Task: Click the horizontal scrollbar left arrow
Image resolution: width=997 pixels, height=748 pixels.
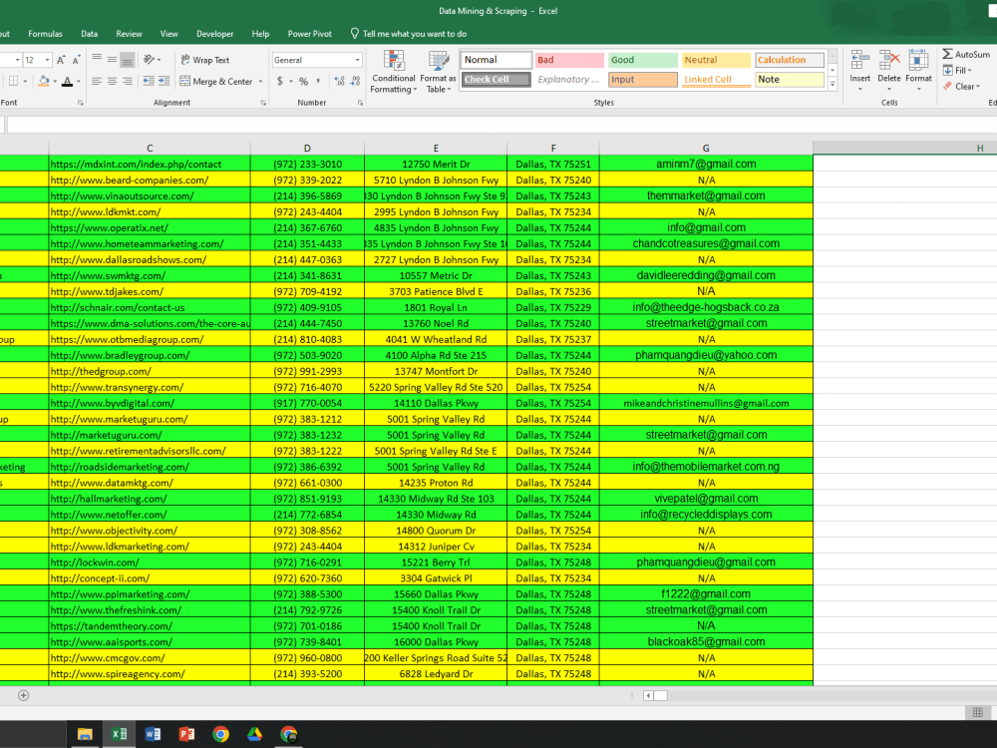Action: click(648, 695)
